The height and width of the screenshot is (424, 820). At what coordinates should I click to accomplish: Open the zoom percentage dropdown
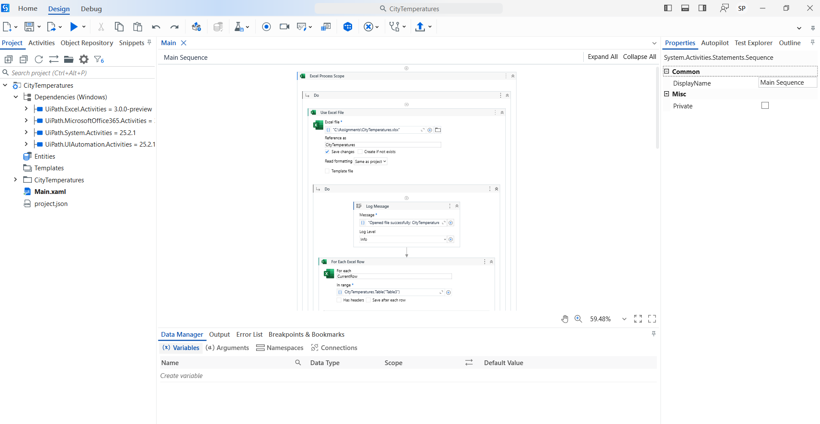pyautogui.click(x=624, y=319)
